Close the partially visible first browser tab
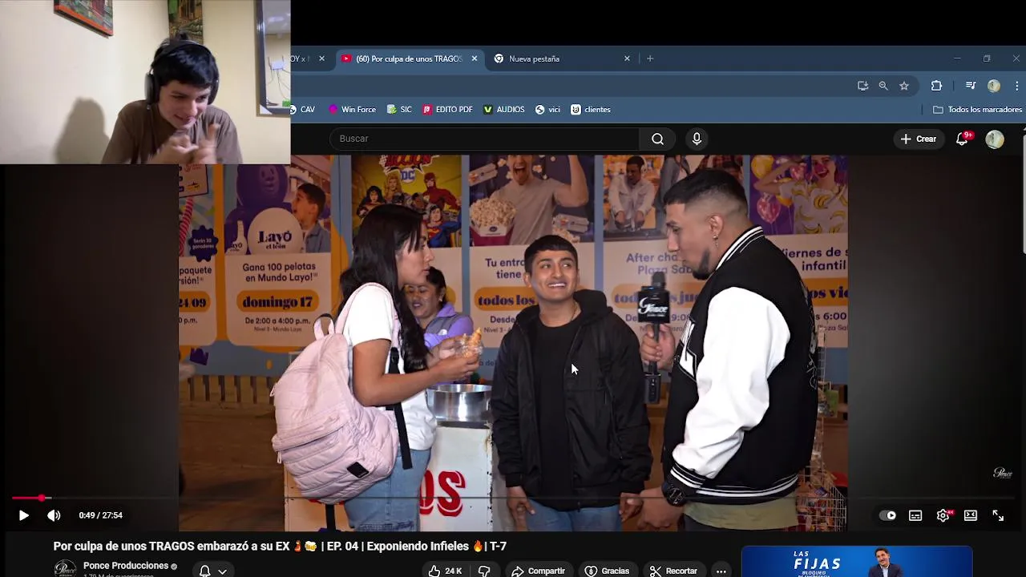This screenshot has width=1026, height=577. pyautogui.click(x=321, y=59)
